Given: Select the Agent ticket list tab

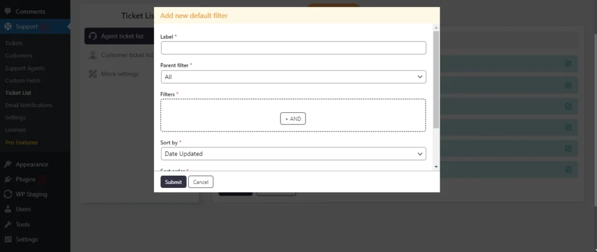Looking at the screenshot, I should point(119,36).
